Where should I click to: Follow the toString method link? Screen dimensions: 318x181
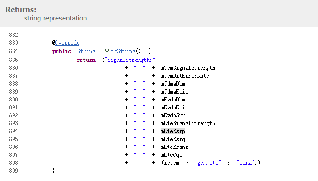(123, 51)
